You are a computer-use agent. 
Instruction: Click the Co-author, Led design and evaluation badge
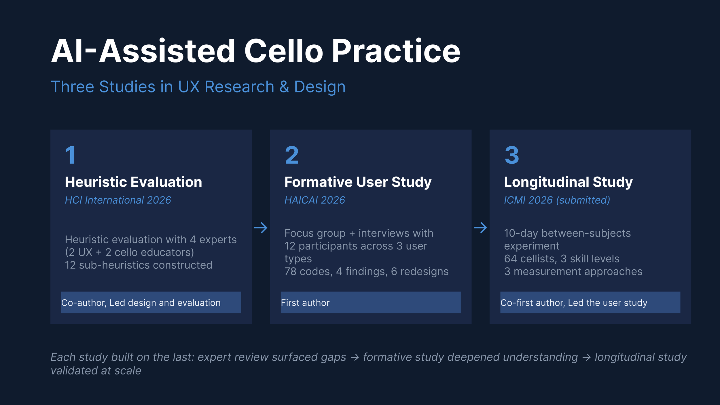[x=151, y=302]
